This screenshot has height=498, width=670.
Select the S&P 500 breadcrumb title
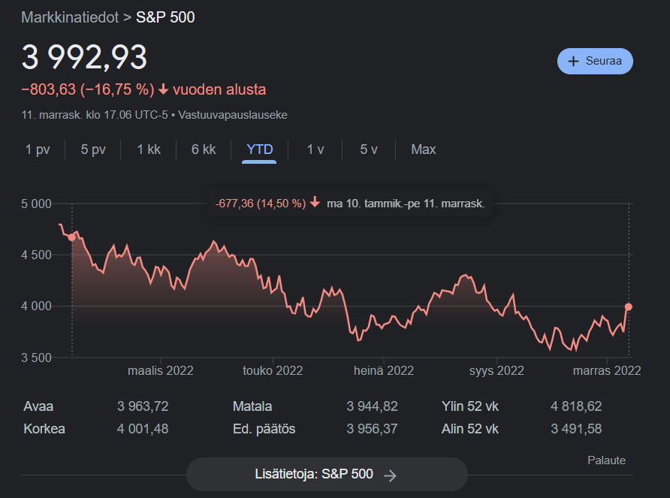[165, 17]
